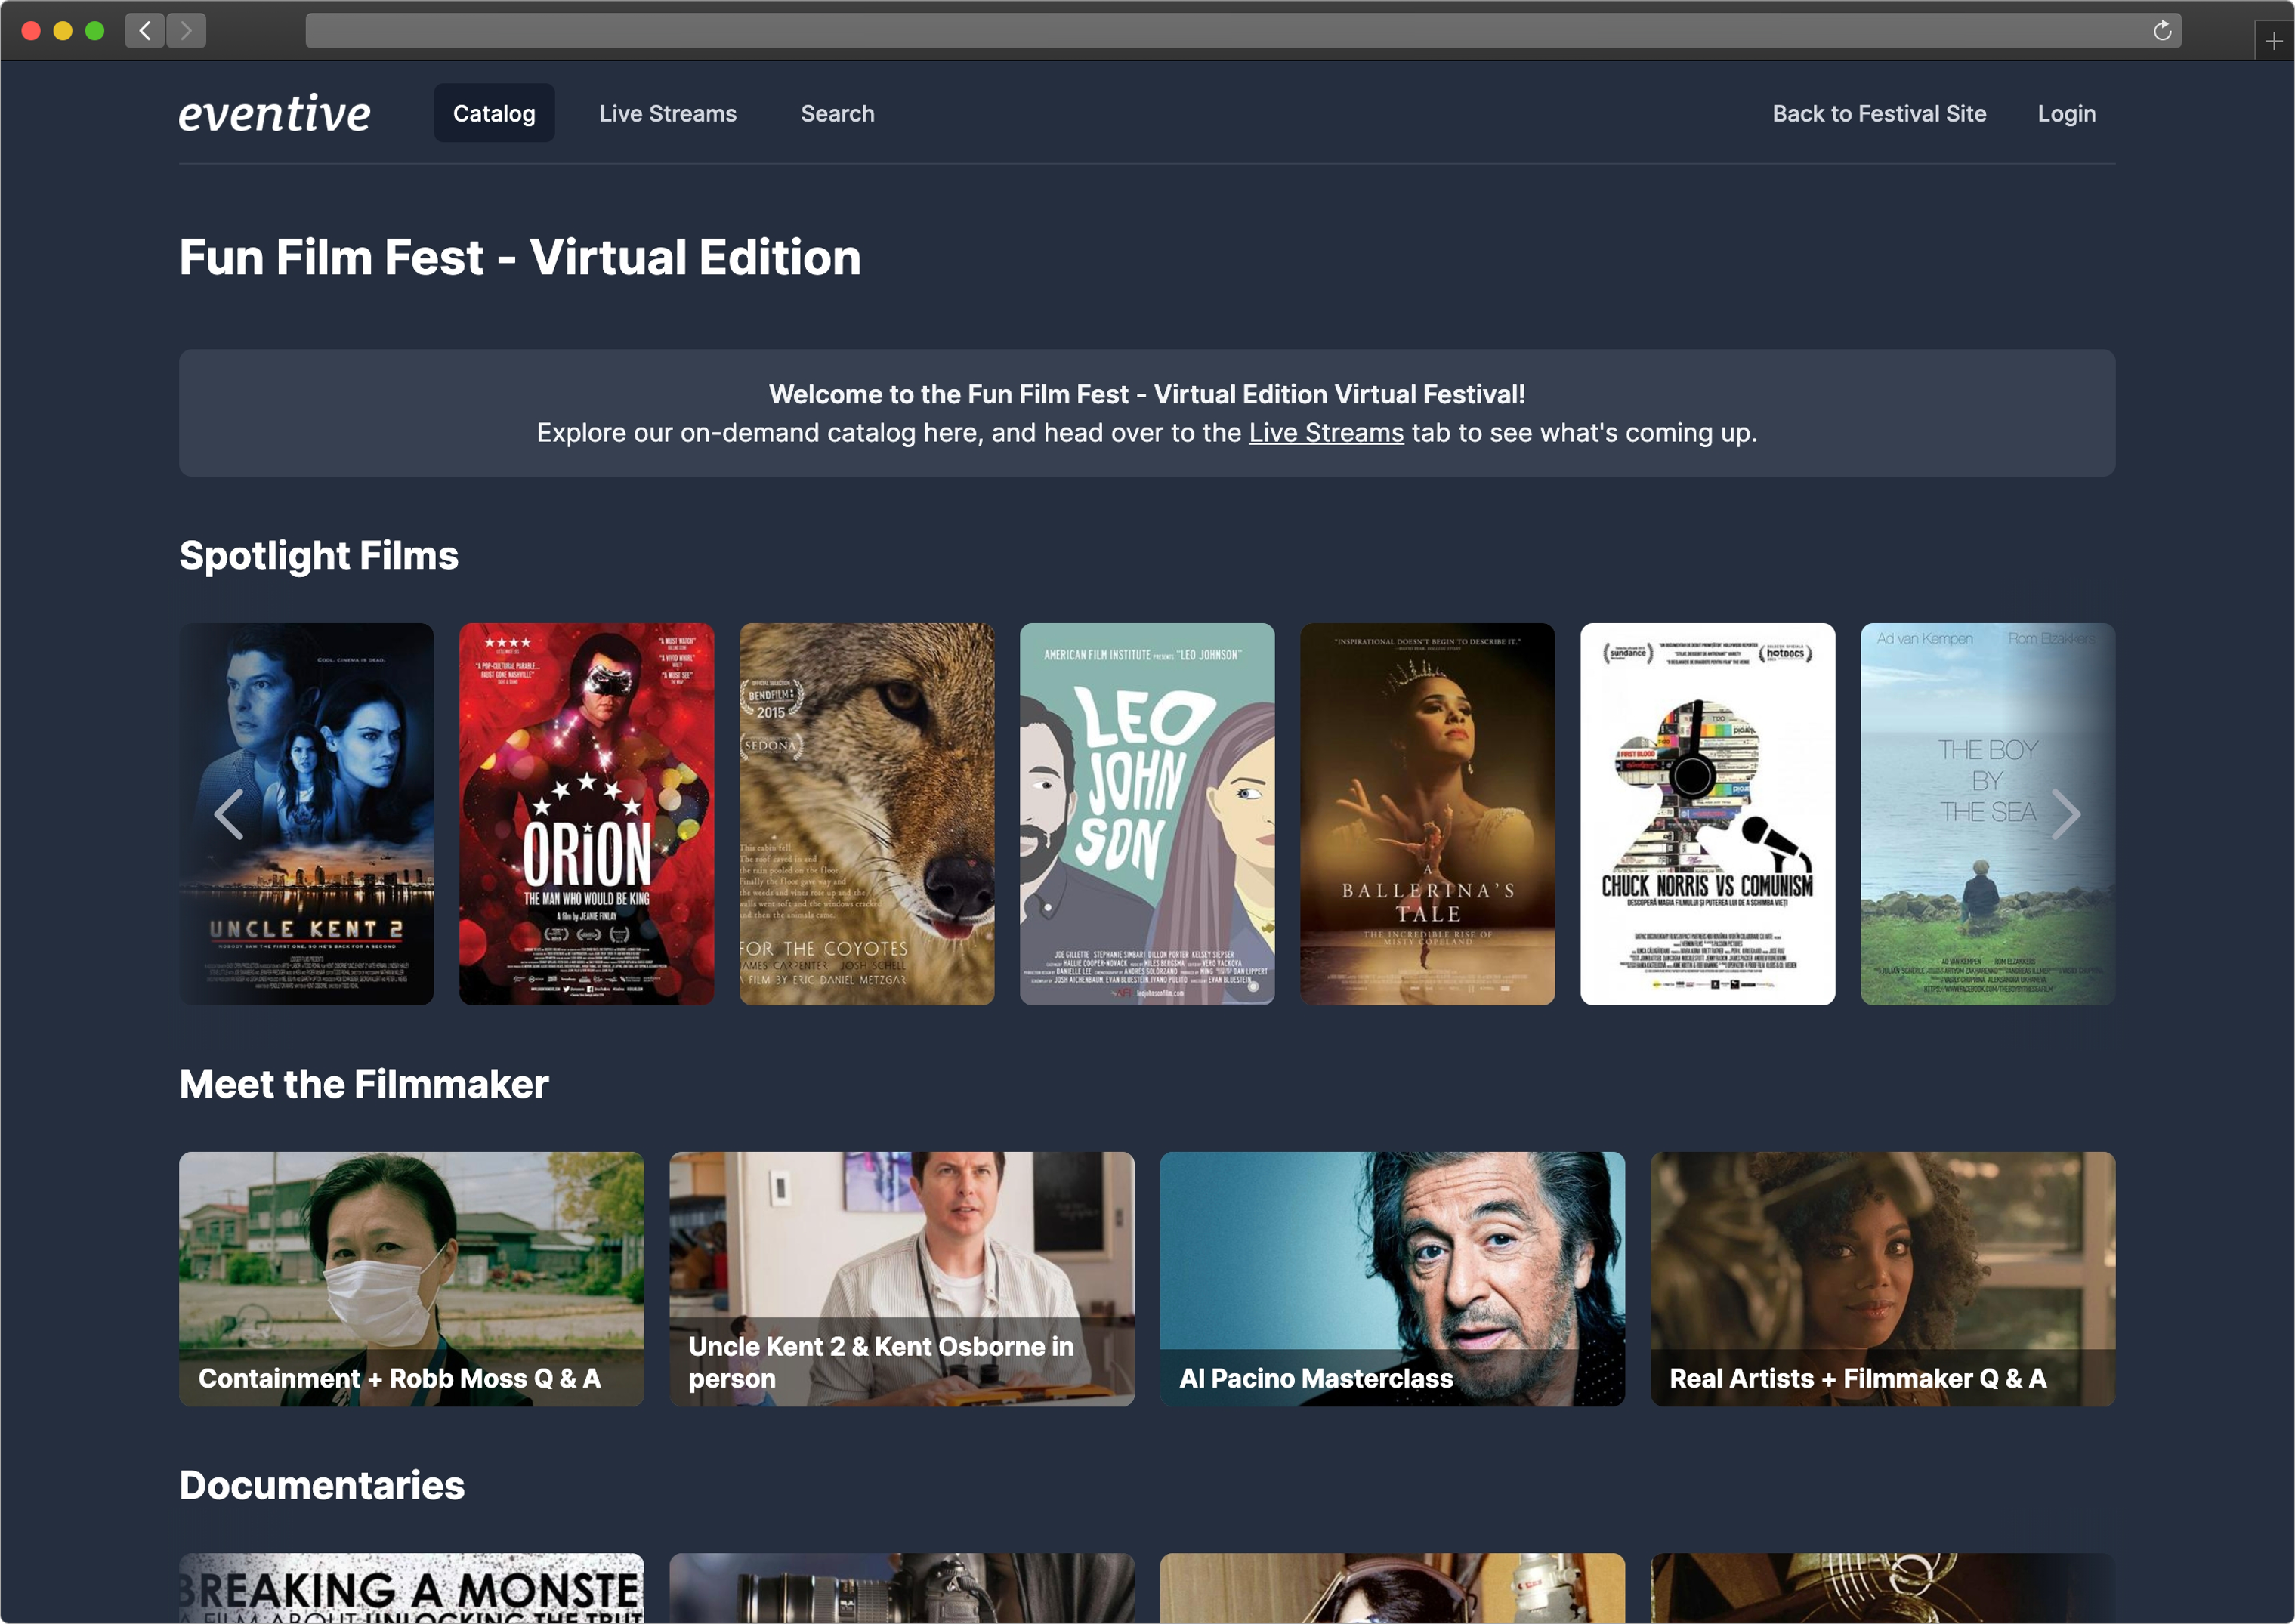Image resolution: width=2295 pixels, height=1624 pixels.
Task: Switch to the Catalog tab
Action: tap(494, 113)
